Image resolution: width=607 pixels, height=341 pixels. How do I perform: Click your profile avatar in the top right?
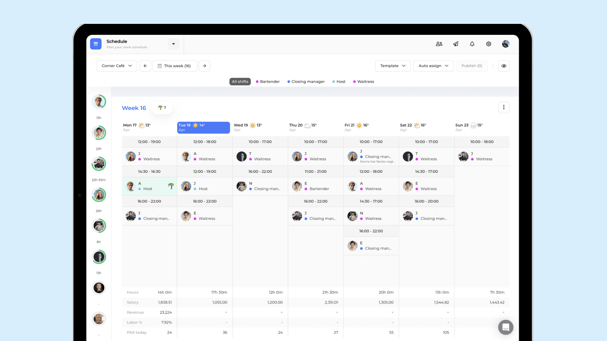[x=506, y=44]
